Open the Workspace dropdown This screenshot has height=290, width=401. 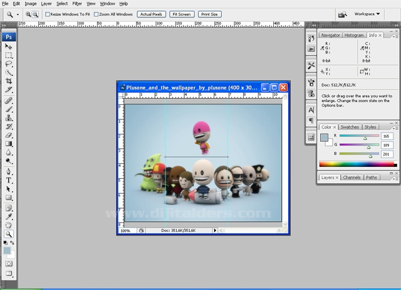(367, 14)
